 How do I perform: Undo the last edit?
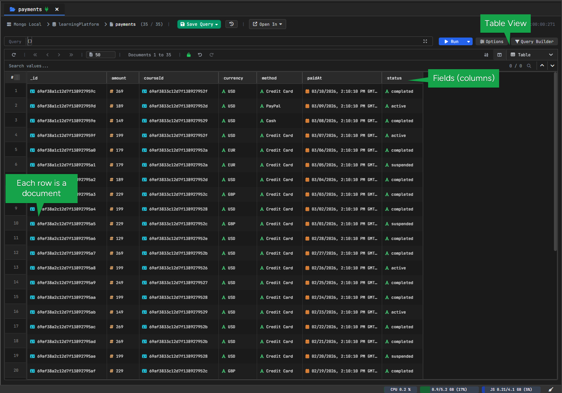pos(200,55)
